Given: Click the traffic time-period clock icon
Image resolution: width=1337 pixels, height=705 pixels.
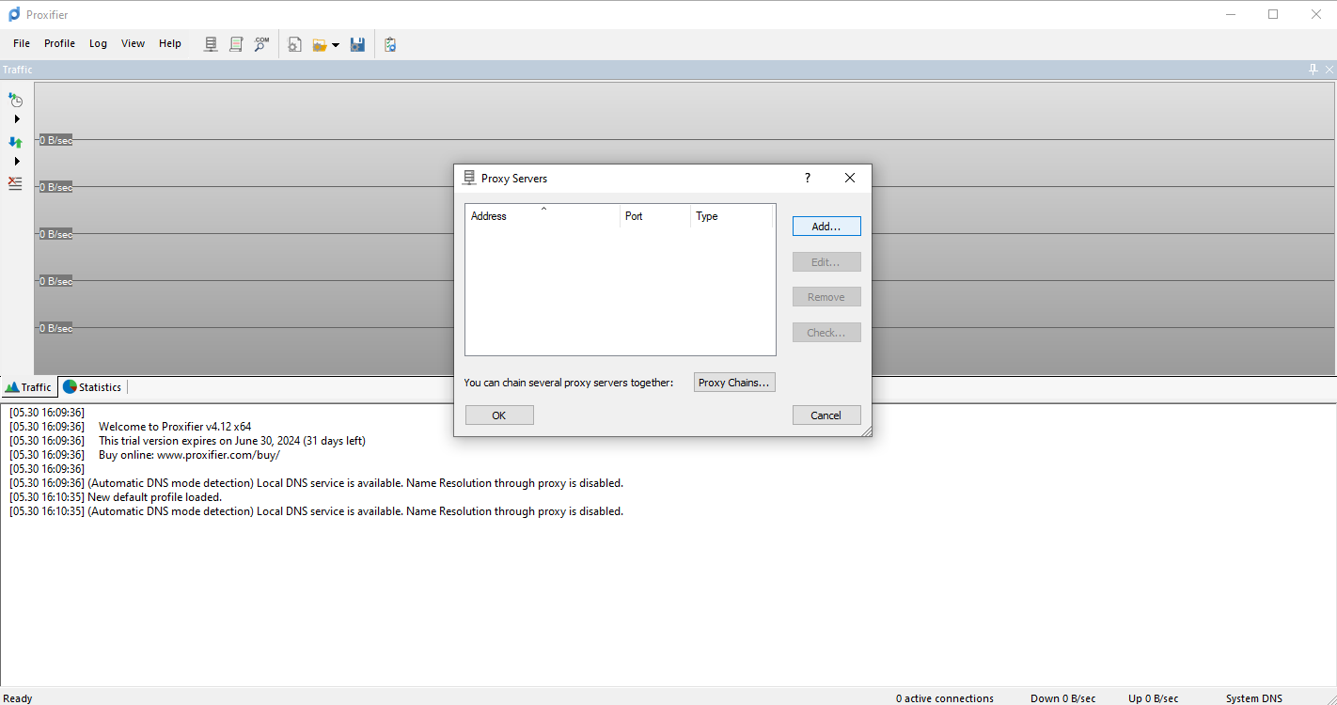Looking at the screenshot, I should [15, 100].
